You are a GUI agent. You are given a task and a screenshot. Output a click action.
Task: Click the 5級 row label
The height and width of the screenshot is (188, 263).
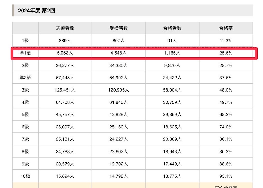25,114
